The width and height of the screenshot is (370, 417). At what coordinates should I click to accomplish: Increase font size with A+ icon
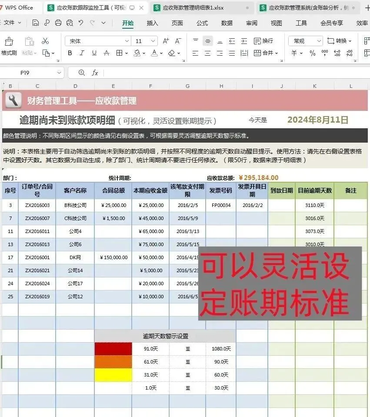click(166, 41)
